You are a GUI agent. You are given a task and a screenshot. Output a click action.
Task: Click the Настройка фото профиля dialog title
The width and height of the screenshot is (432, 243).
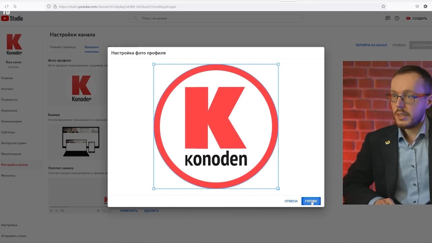click(x=138, y=53)
